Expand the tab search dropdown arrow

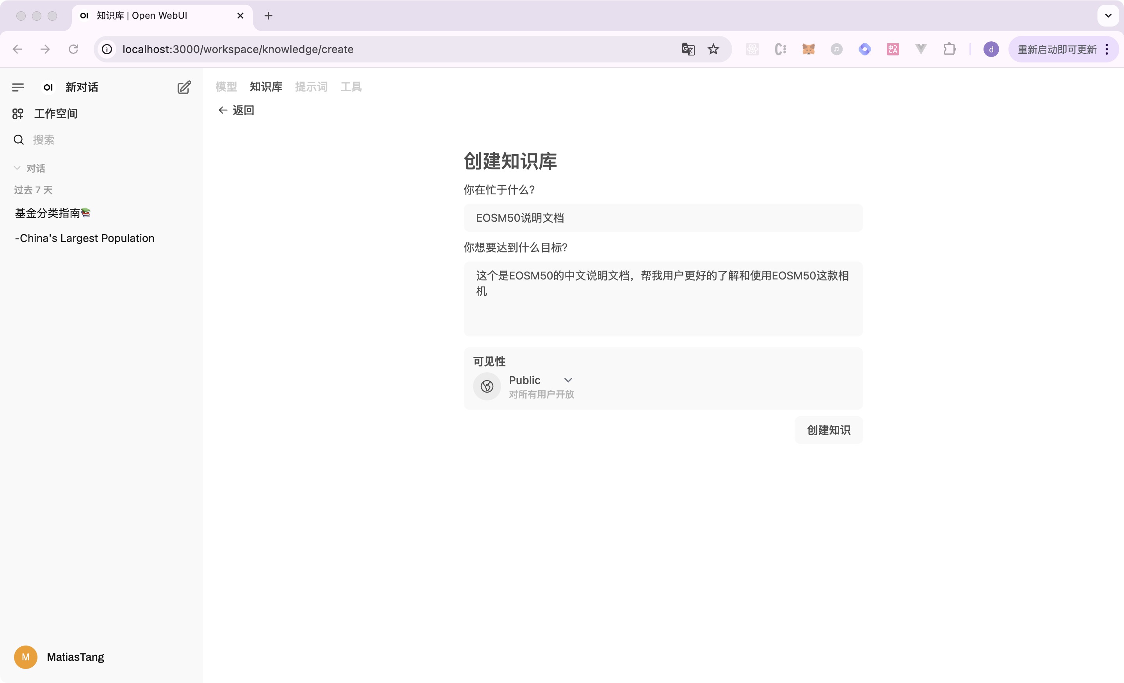(x=1108, y=16)
